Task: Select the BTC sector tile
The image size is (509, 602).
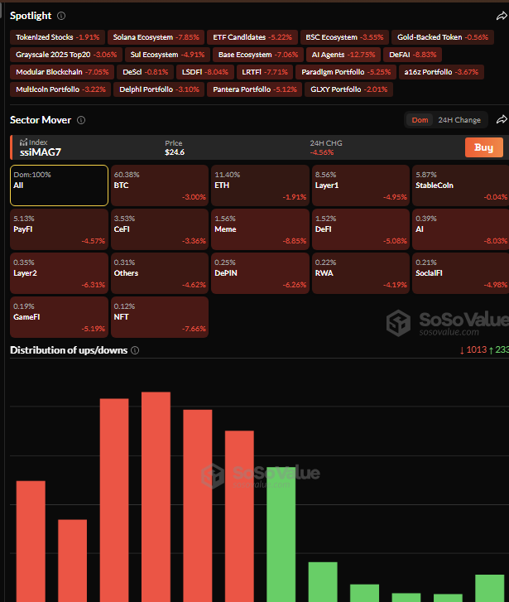Action: [x=160, y=185]
